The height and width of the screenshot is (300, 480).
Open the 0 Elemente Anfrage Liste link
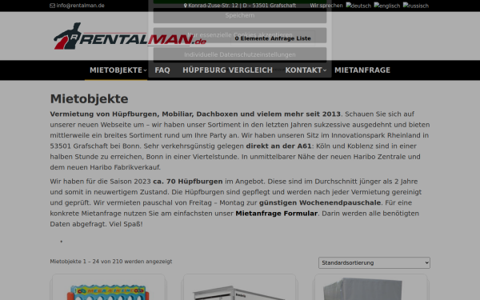point(273,38)
